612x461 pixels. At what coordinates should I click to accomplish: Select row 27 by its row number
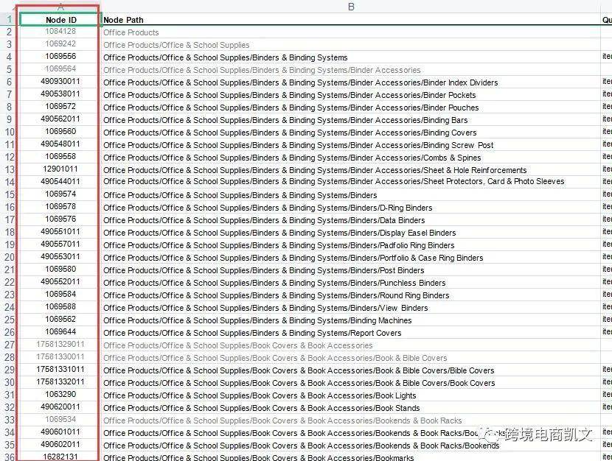click(9, 345)
